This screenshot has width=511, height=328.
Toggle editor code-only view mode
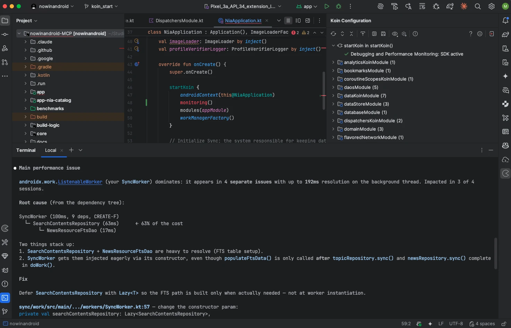click(288, 20)
